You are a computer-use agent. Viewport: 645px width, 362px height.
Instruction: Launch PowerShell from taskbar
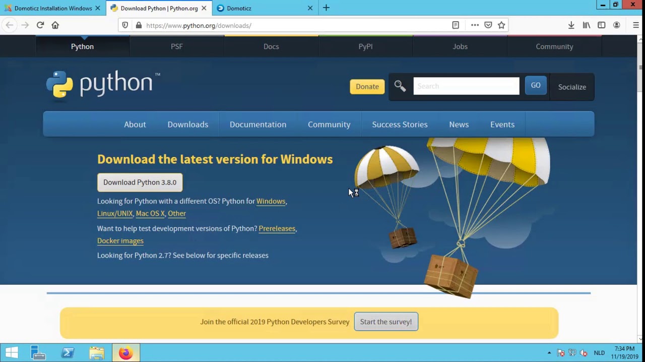pyautogui.click(x=68, y=353)
